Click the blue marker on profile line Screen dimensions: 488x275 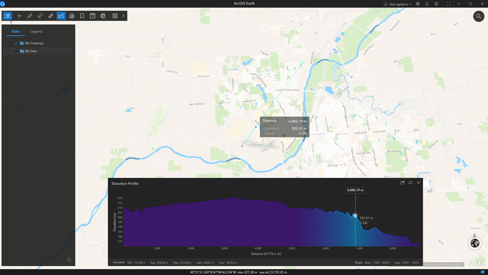[x=256, y=127]
